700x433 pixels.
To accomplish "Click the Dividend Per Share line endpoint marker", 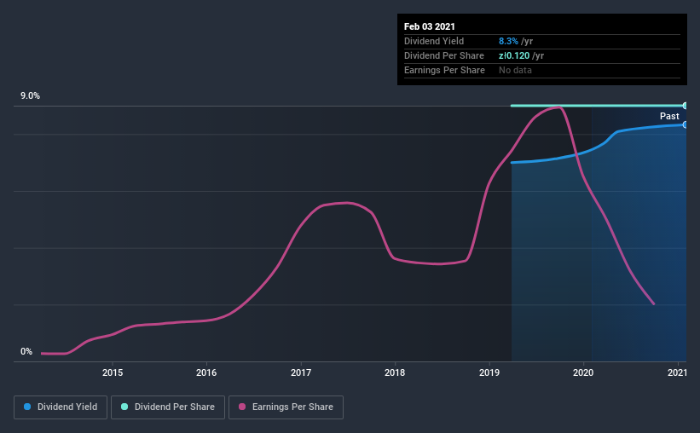I will (685, 106).
